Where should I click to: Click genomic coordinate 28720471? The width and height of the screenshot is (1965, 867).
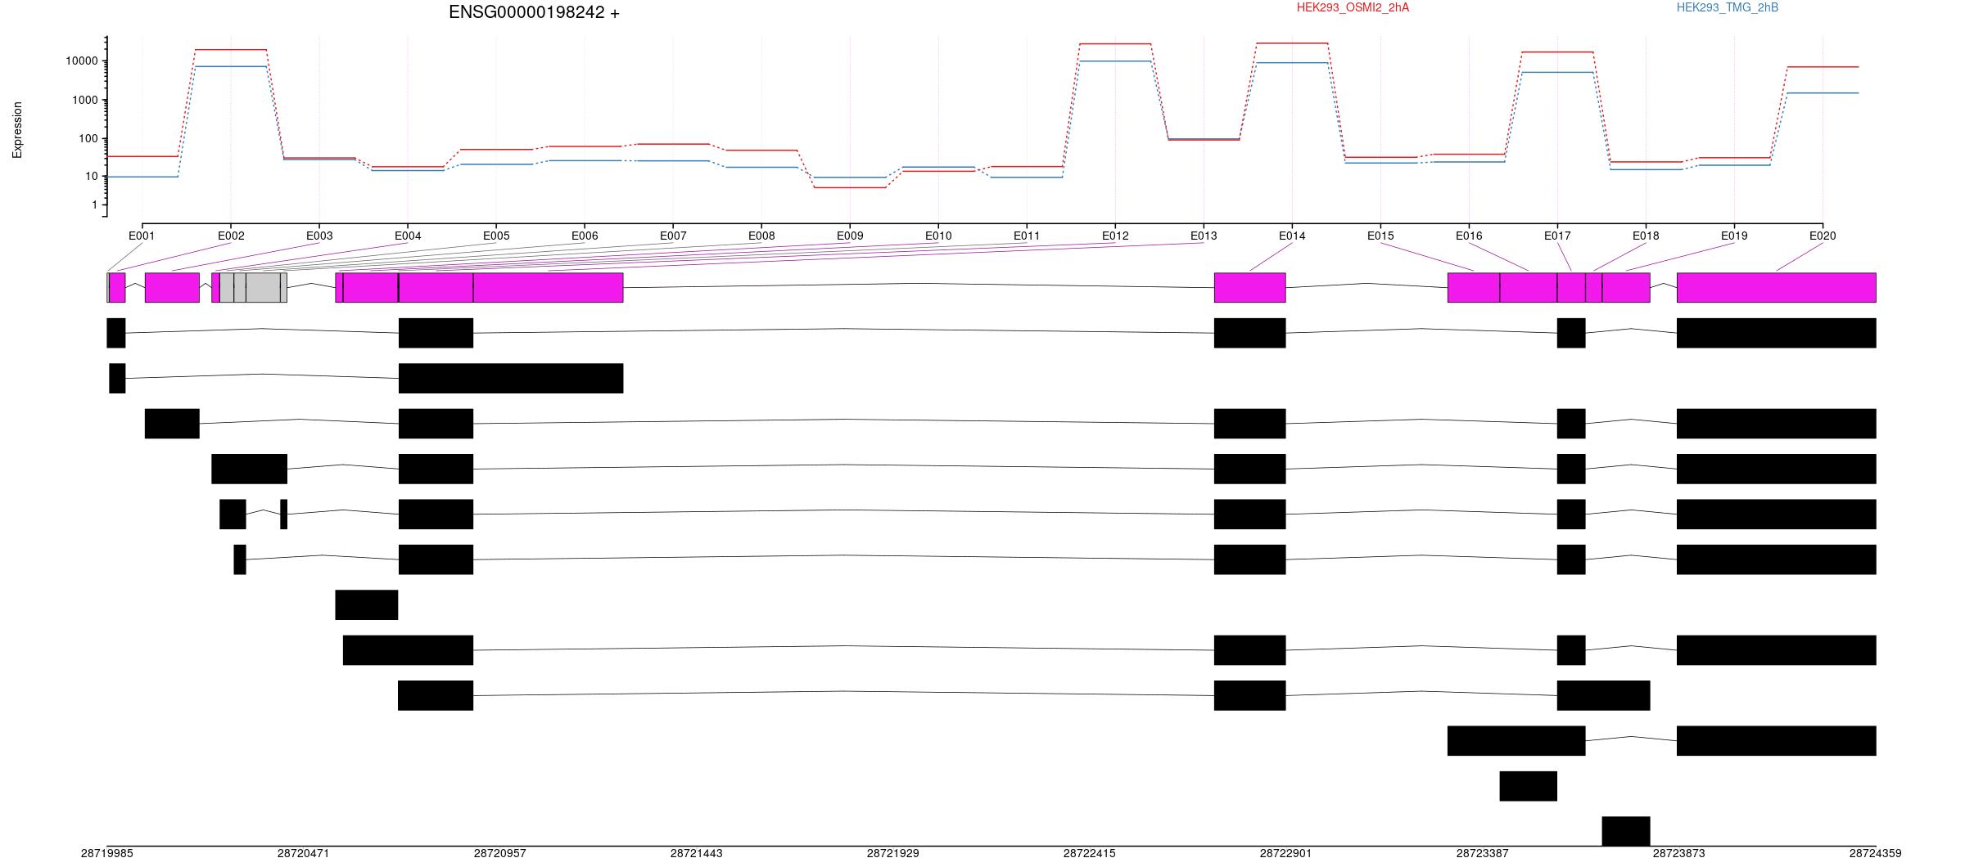coord(304,853)
